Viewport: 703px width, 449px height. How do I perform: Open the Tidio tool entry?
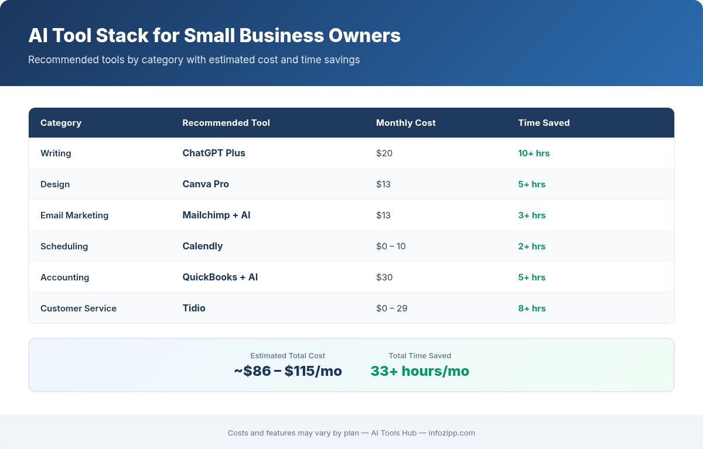pyautogui.click(x=193, y=308)
